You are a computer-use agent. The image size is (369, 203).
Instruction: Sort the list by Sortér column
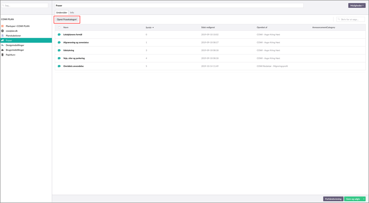tap(150, 28)
